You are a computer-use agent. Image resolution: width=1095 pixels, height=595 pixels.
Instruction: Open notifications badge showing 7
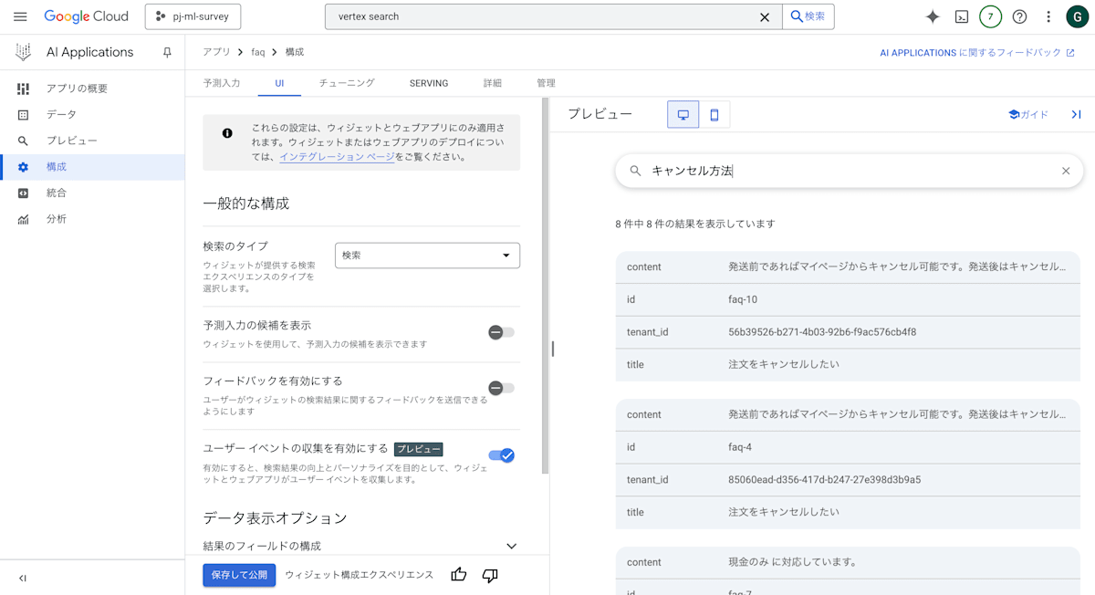click(990, 16)
